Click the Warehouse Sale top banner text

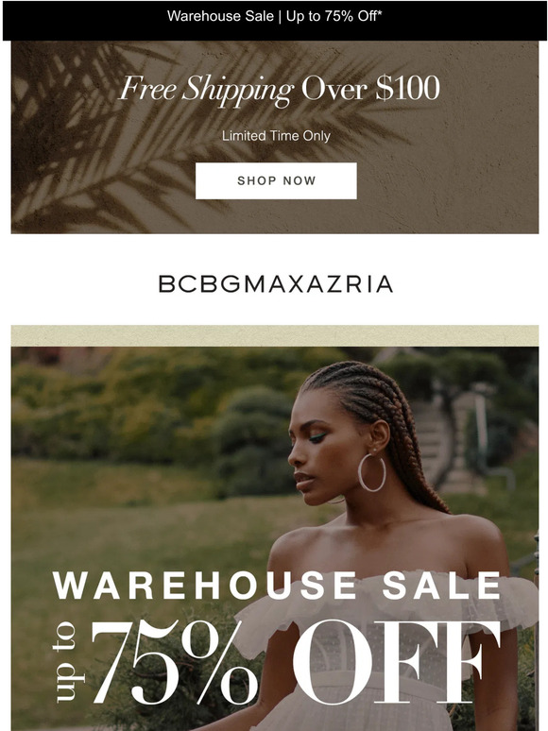pyautogui.click(x=220, y=16)
